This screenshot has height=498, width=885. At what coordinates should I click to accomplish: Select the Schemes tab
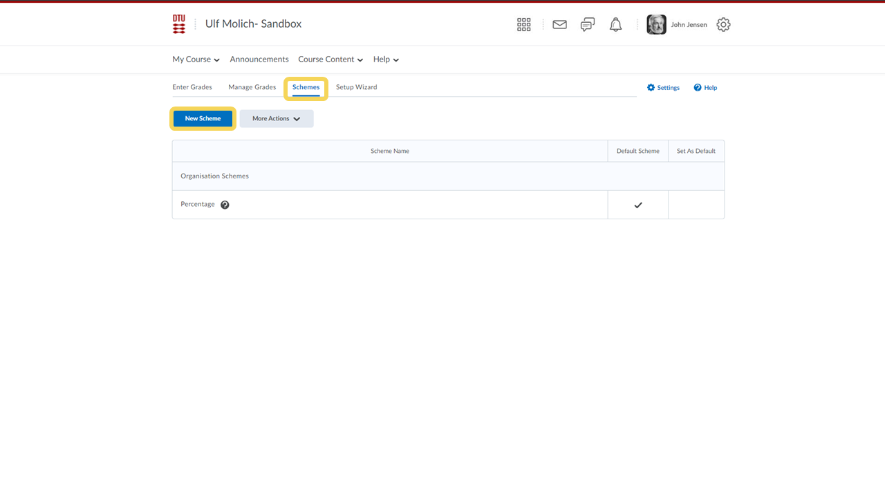pyautogui.click(x=306, y=87)
